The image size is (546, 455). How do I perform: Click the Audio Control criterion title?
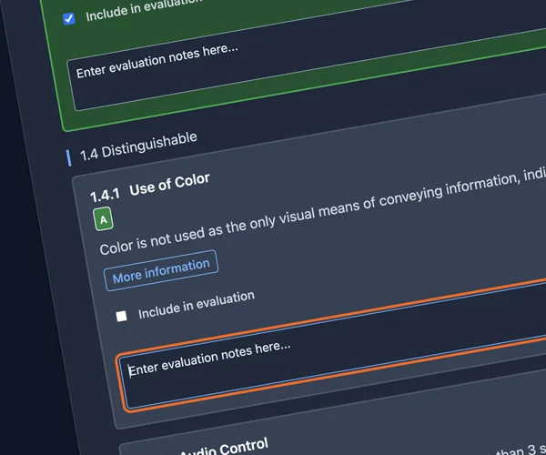tap(223, 447)
